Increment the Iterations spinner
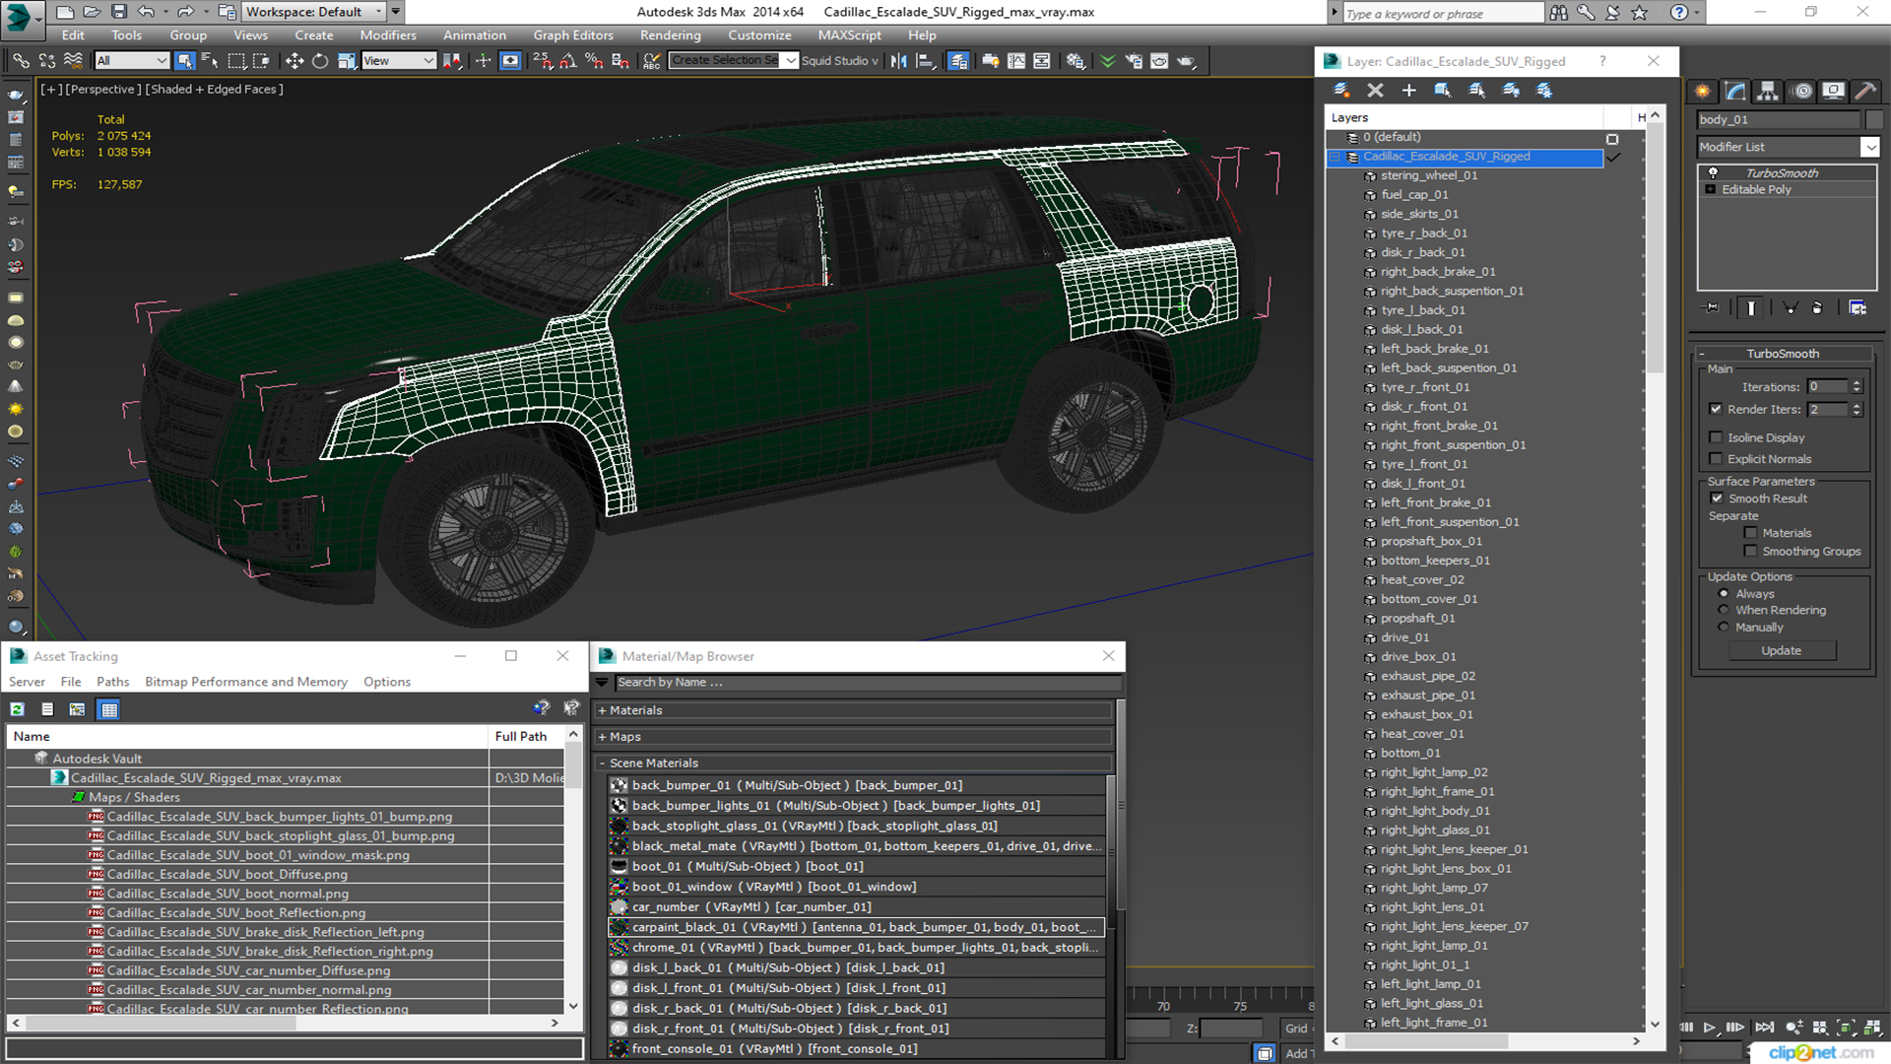This screenshot has height=1064, width=1891. tap(1857, 384)
